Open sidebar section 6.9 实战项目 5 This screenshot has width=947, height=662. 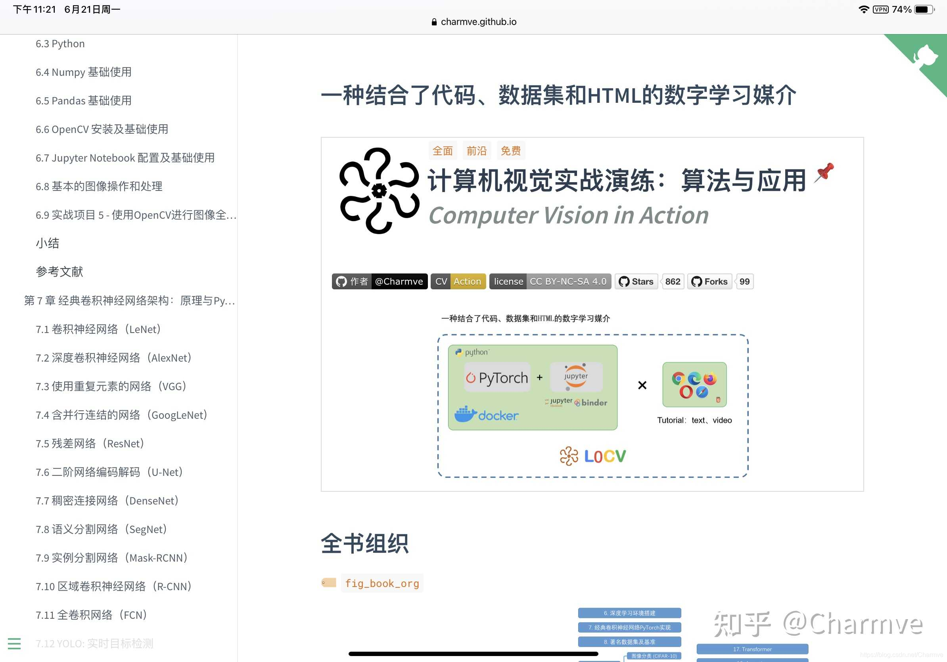136,215
